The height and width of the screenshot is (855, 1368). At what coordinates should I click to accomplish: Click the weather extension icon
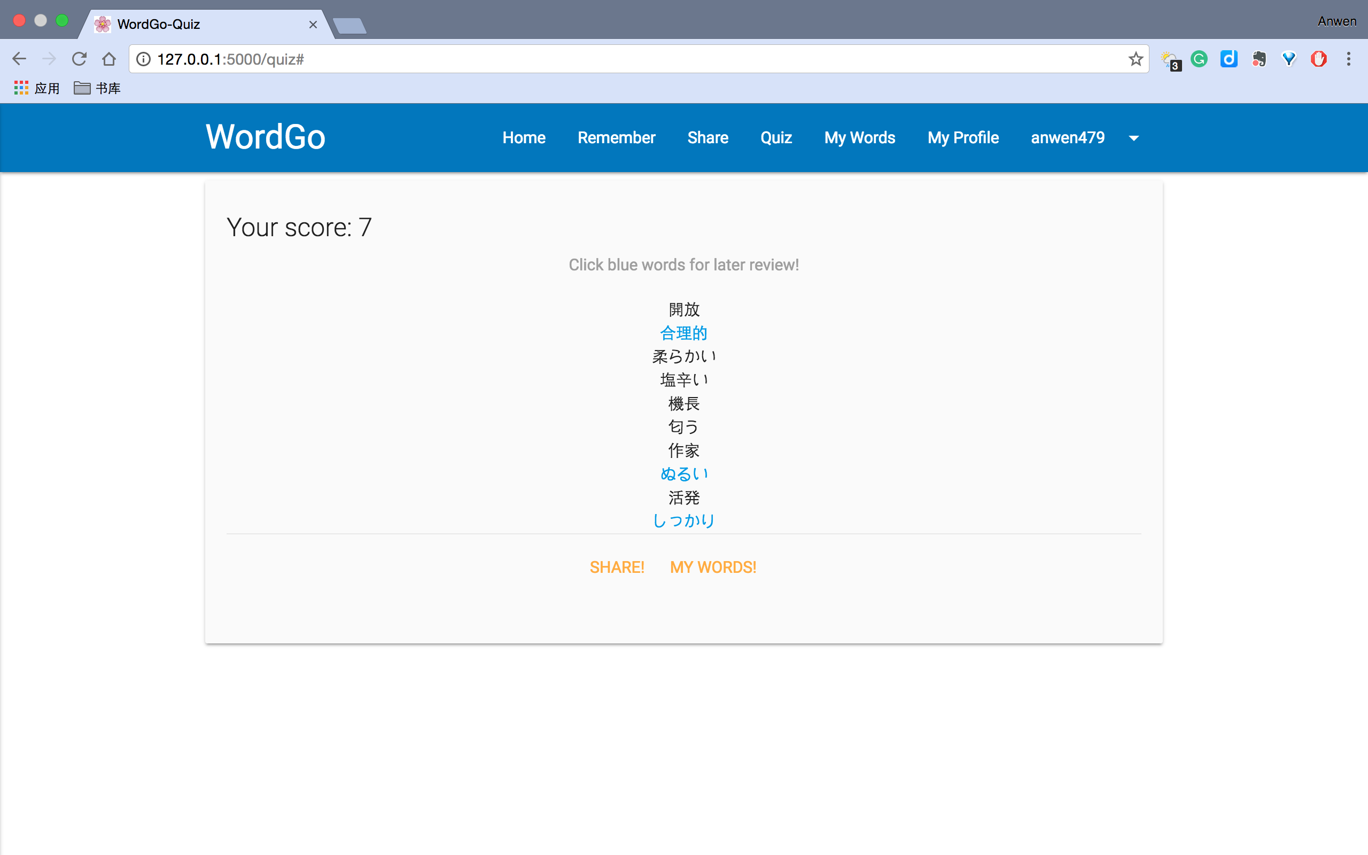pyautogui.click(x=1170, y=60)
